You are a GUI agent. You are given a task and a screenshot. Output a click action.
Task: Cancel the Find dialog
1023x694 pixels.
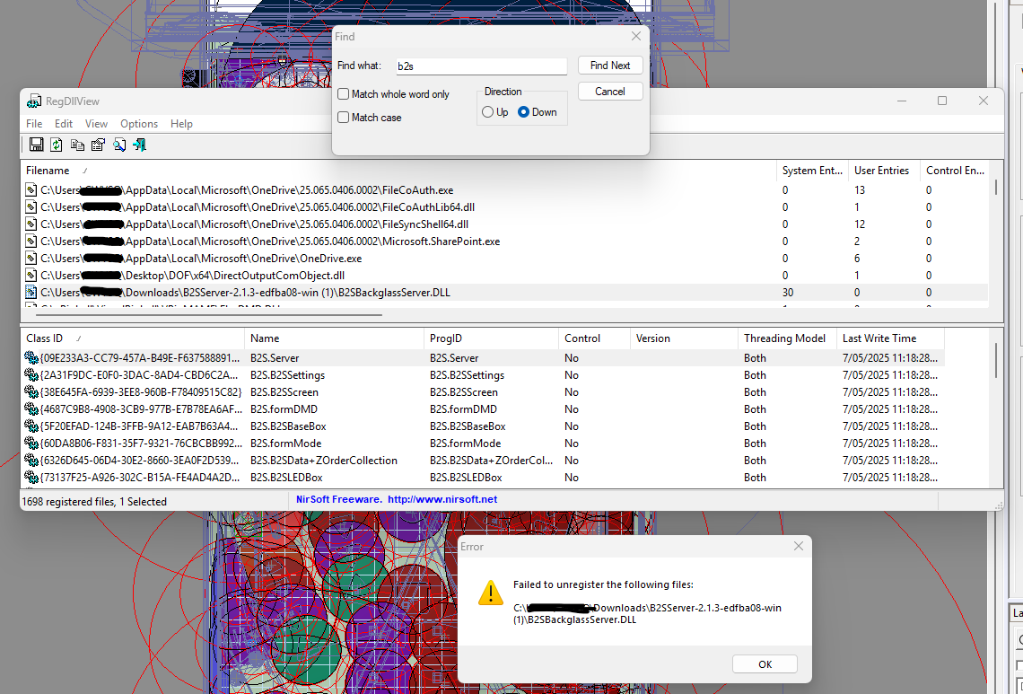point(609,91)
